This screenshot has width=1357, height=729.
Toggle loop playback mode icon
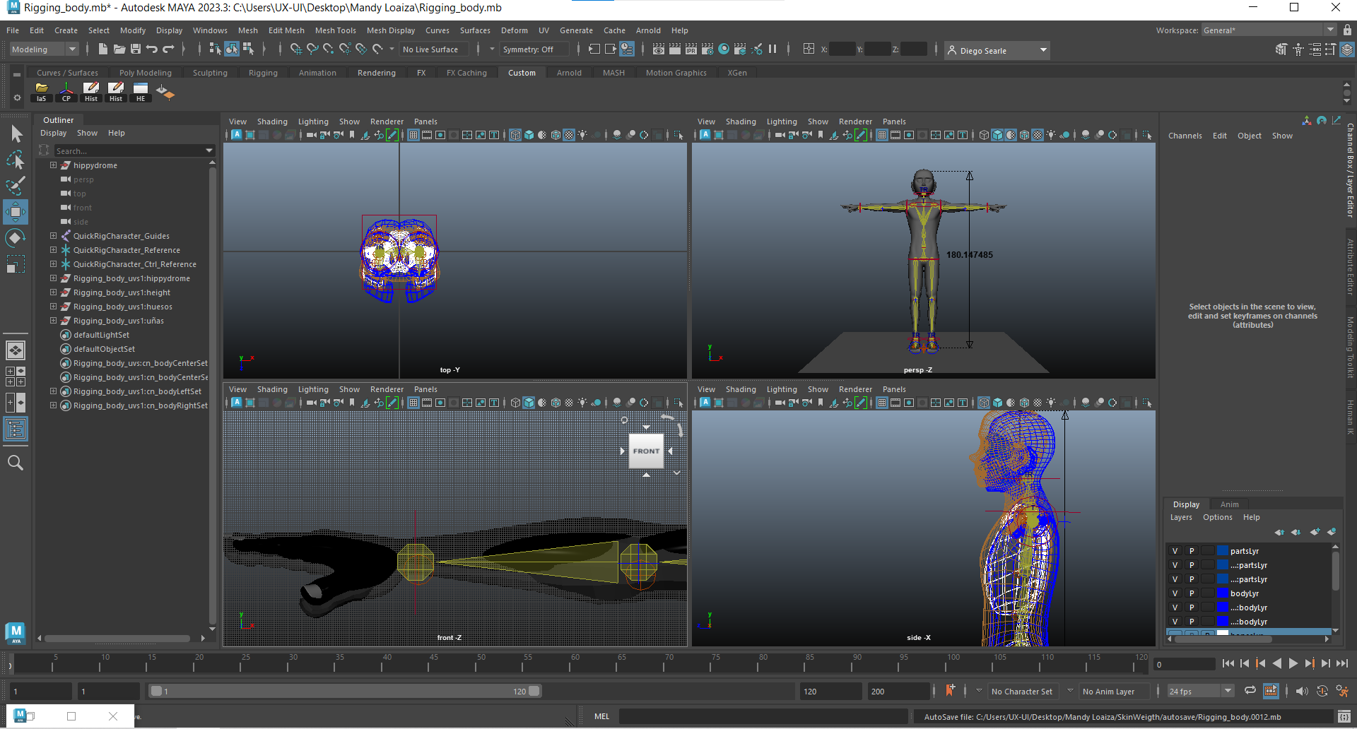point(1250,691)
